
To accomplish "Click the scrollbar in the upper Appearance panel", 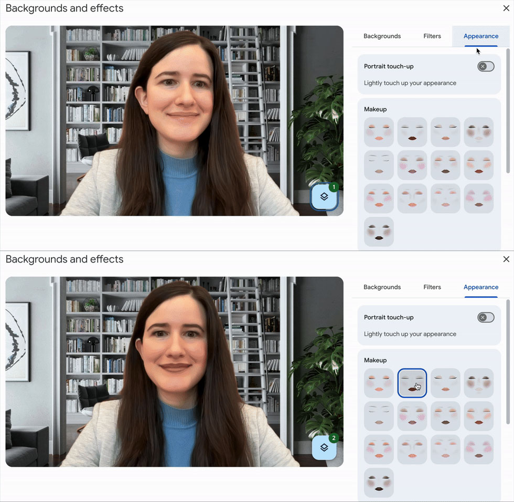I will tap(507, 110).
